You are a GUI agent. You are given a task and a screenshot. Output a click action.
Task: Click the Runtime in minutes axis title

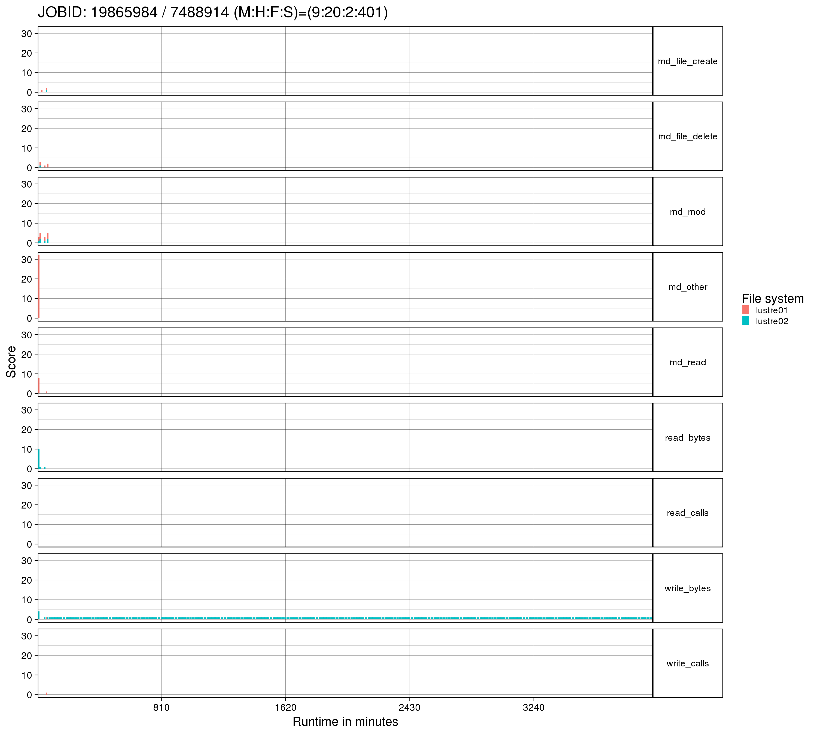tap(345, 721)
